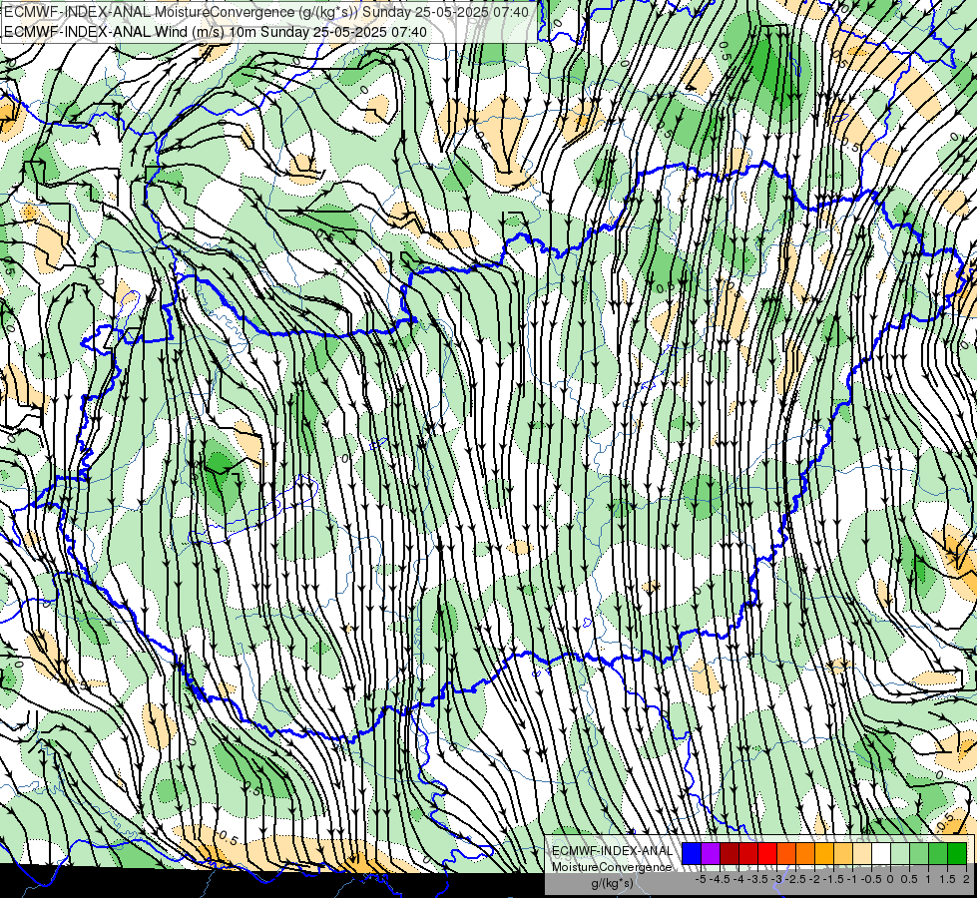The height and width of the screenshot is (898, 977).
Task: Select the blue legend swatch above -5
Action: tap(692, 853)
